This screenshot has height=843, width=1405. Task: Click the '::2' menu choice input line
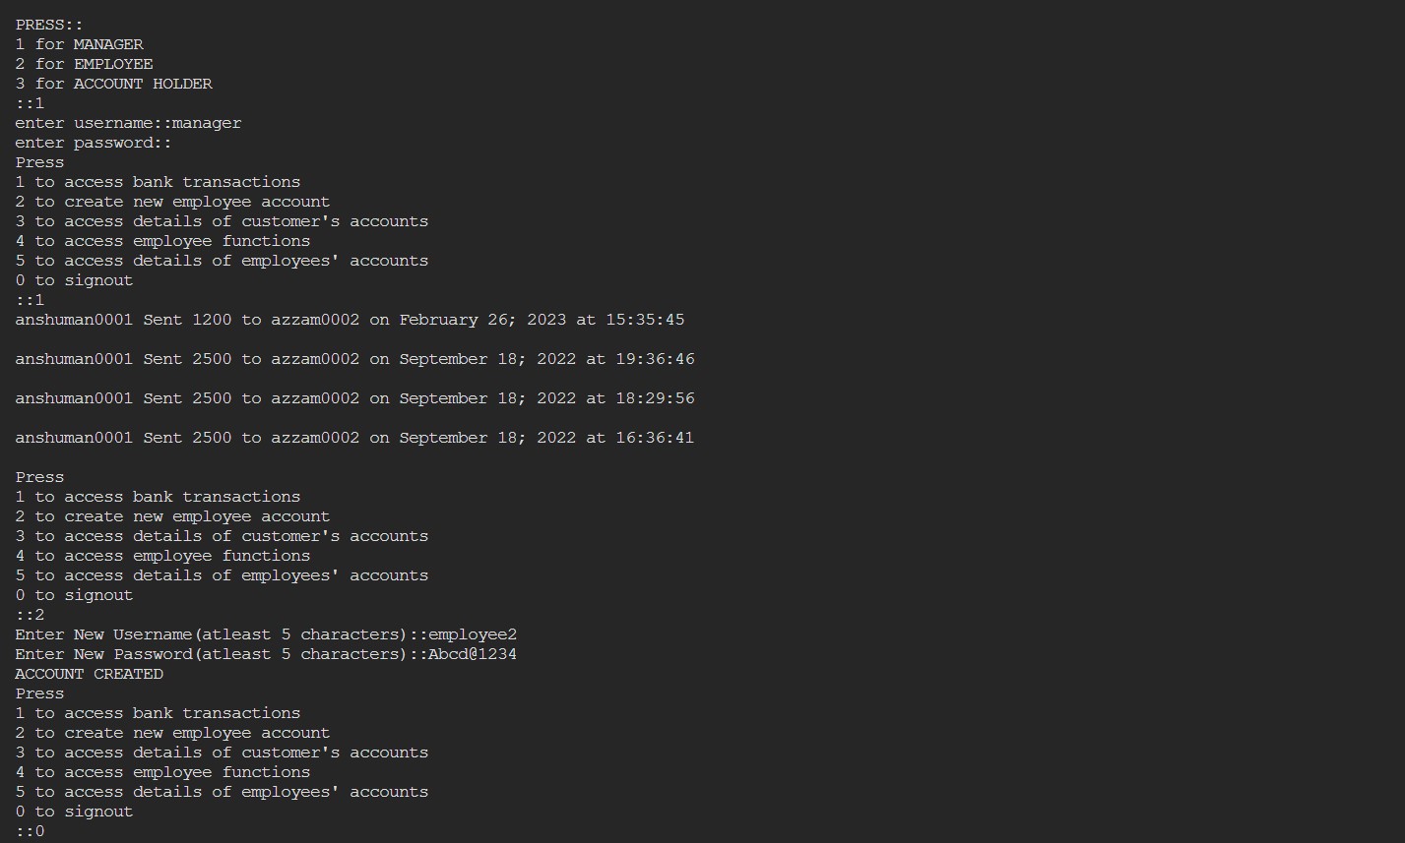coord(30,615)
